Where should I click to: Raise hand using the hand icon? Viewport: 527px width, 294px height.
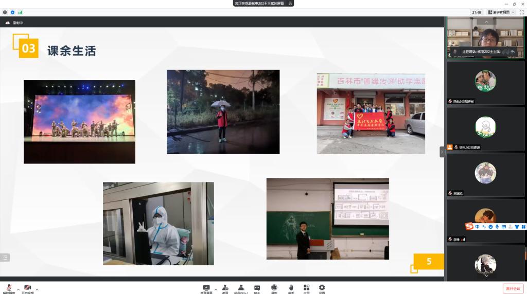(x=291, y=288)
